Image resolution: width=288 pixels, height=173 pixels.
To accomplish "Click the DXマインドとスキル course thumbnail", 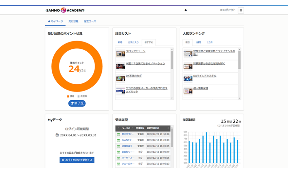I will click(x=188, y=78).
